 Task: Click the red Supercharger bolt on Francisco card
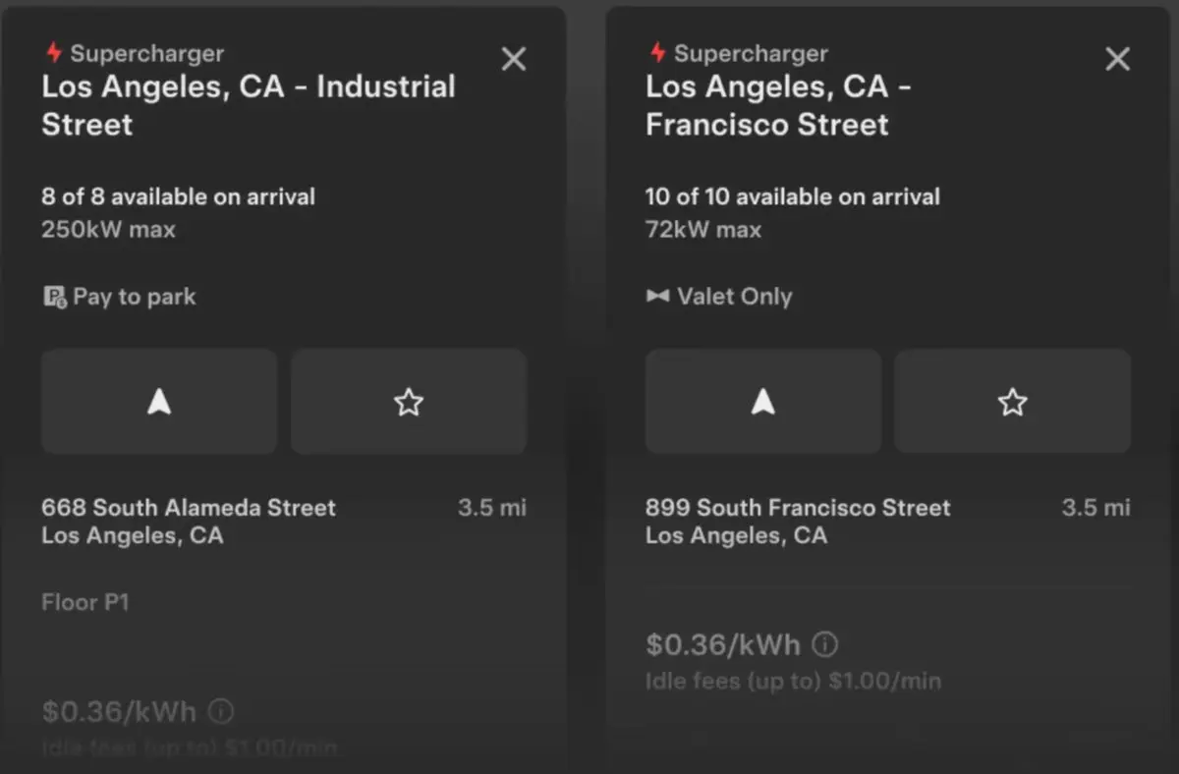657,53
